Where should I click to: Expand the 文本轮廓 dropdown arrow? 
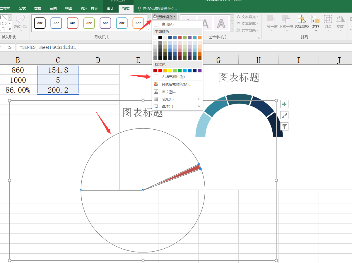(x=258, y=23)
